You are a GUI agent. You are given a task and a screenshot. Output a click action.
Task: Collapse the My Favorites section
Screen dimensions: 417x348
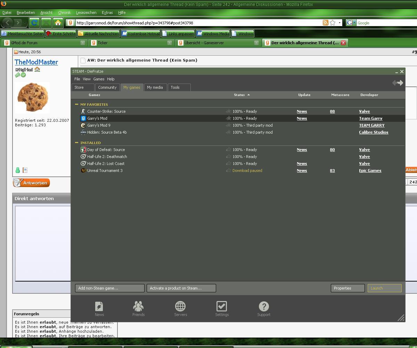[x=76, y=104]
